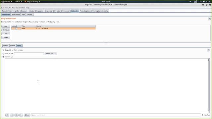The image size is (212, 119).
Task: Open the Window menu
Action: [x=22, y=8]
